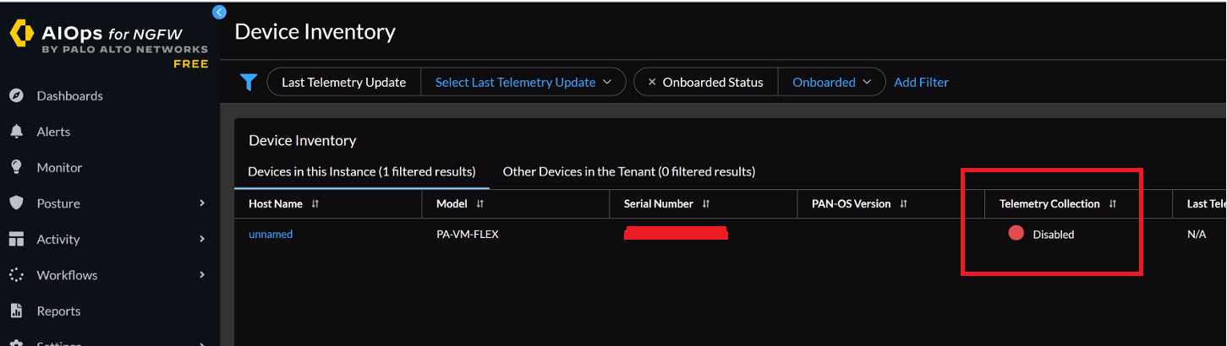Click the Posture shield icon
Image resolution: width=1227 pixels, height=346 pixels.
coord(16,203)
